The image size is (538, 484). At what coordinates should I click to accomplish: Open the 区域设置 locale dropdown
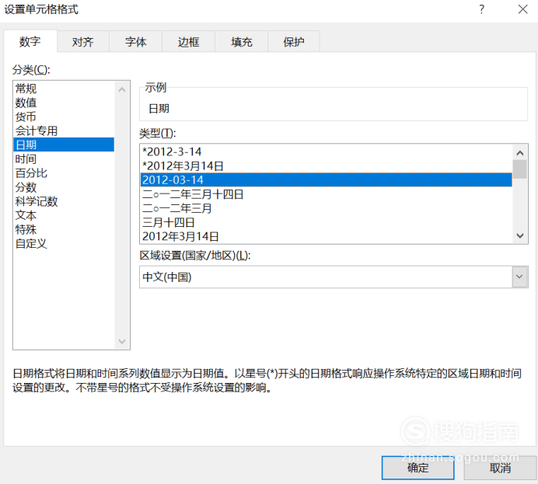(519, 277)
